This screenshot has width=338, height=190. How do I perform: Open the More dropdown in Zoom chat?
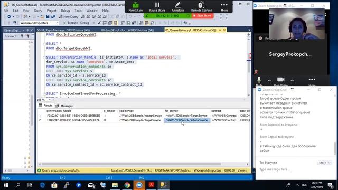(324, 163)
